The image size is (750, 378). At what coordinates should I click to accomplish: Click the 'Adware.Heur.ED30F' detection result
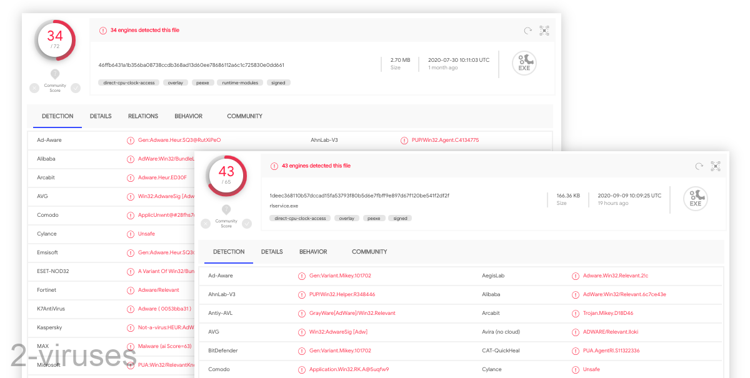(x=162, y=177)
